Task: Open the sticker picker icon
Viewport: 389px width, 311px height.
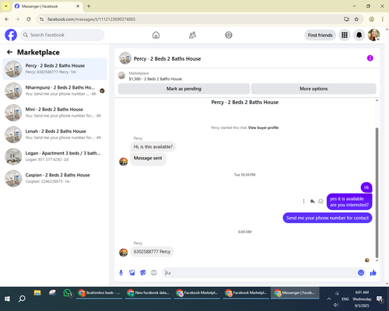Action: point(143,273)
